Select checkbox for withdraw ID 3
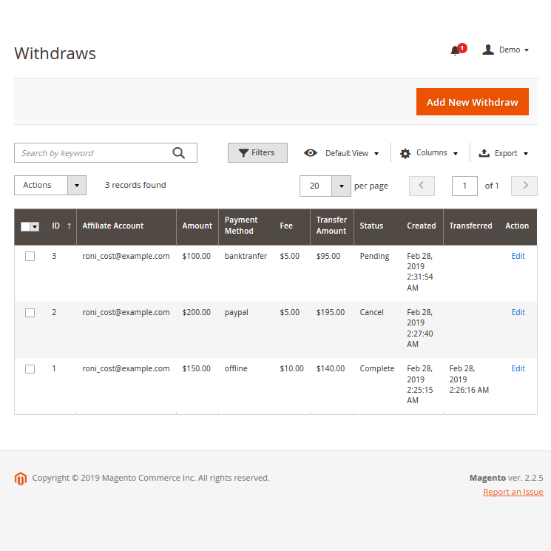The height and width of the screenshot is (551, 551). pyautogui.click(x=30, y=257)
